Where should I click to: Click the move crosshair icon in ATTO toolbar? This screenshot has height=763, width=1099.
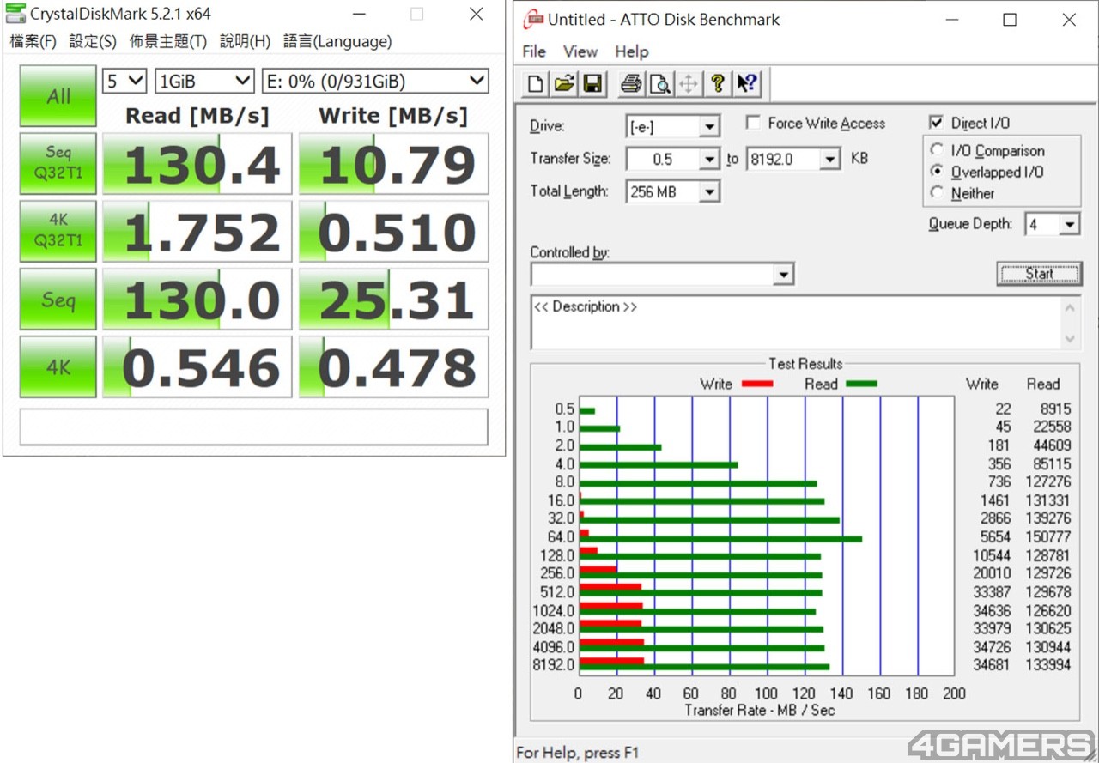(x=688, y=83)
